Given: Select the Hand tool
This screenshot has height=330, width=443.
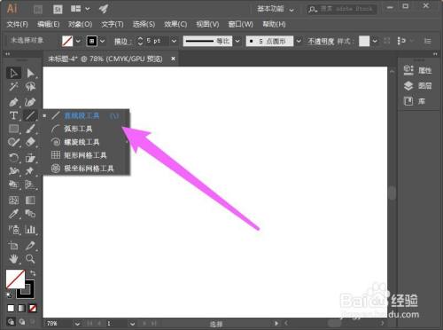Looking at the screenshot, I should (x=13, y=259).
